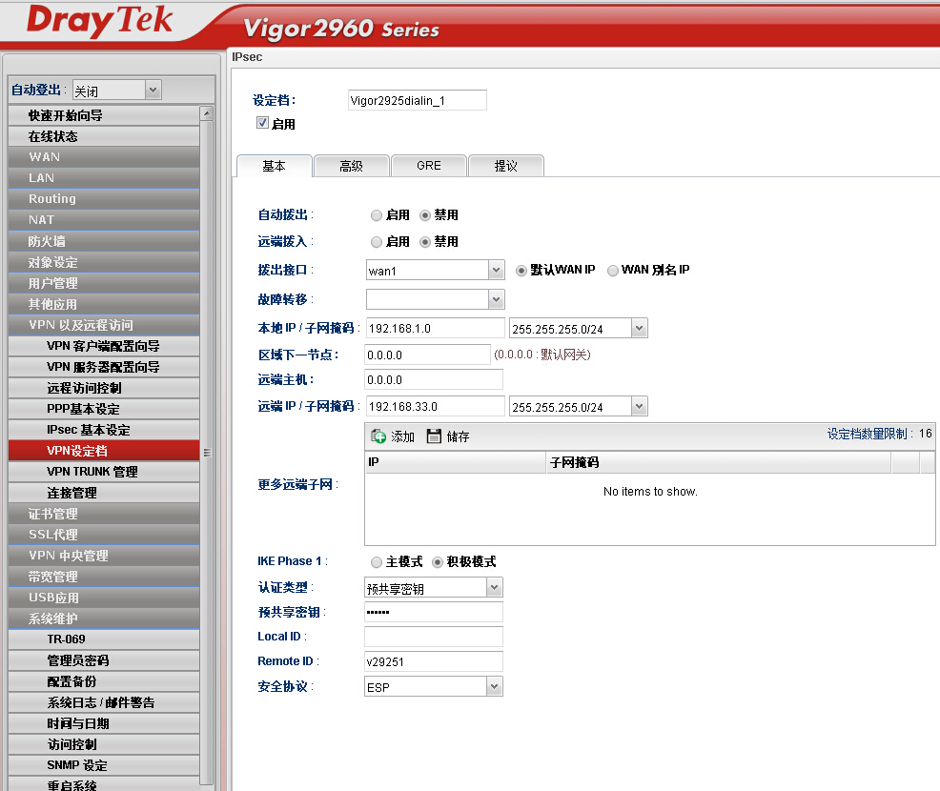The image size is (940, 791).
Task: Switch to the GRE tab
Action: [x=429, y=166]
